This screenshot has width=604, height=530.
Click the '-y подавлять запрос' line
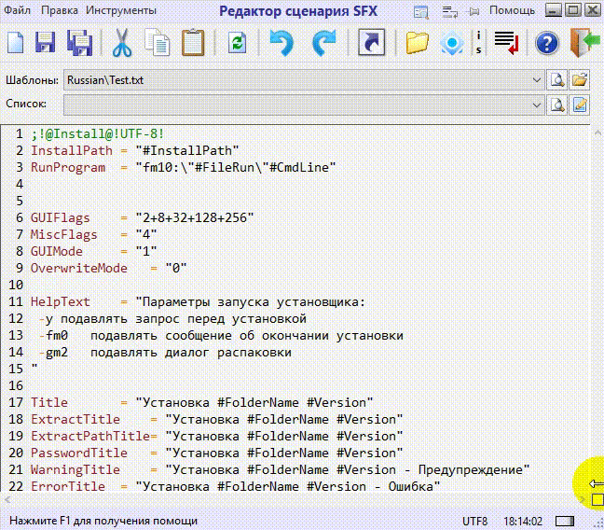point(172,318)
